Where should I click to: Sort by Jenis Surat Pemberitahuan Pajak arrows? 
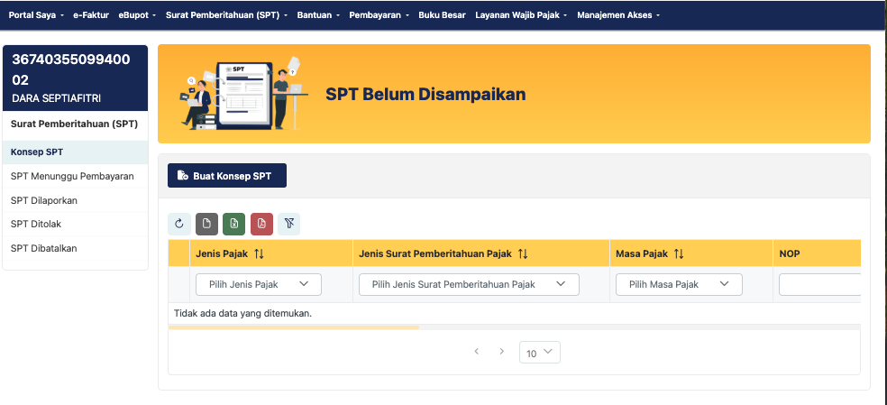coord(523,254)
